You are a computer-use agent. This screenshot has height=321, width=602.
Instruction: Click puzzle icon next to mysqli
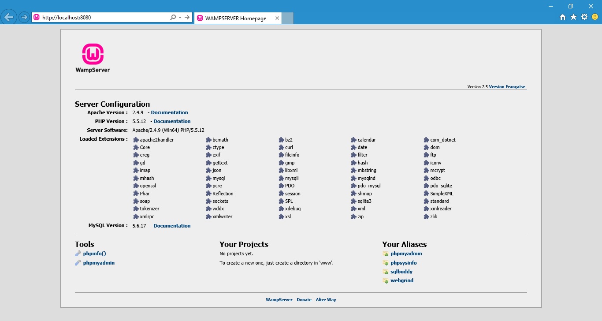[x=281, y=178]
